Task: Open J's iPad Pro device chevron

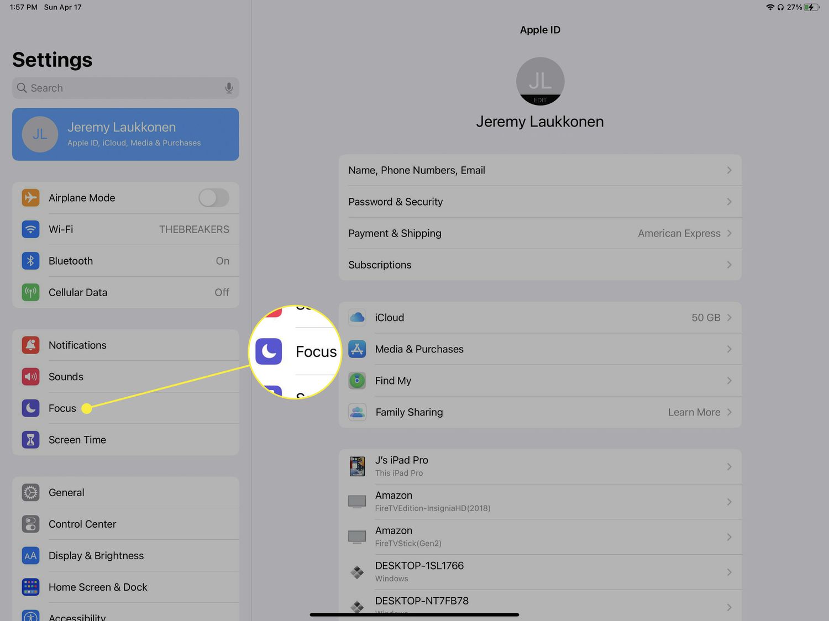Action: point(729,467)
